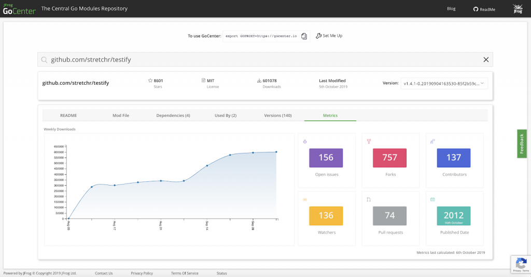Click the copy GOPROXY command icon
Image resolution: width=531 pixels, height=277 pixels.
click(x=304, y=36)
